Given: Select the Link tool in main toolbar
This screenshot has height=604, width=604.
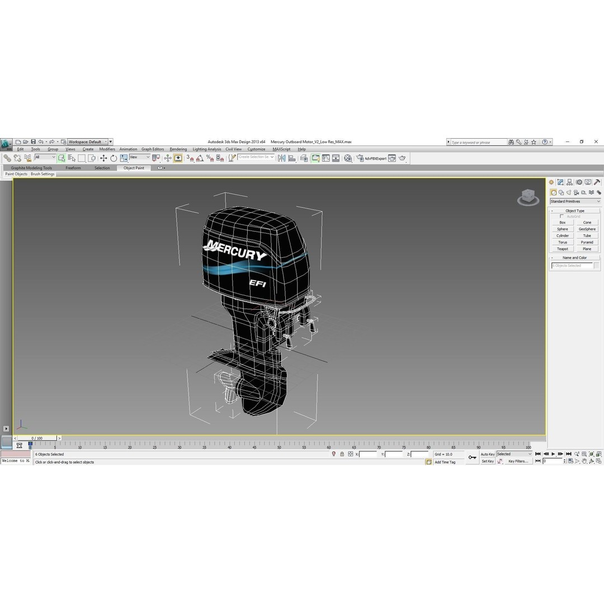Looking at the screenshot, I should click(7, 158).
